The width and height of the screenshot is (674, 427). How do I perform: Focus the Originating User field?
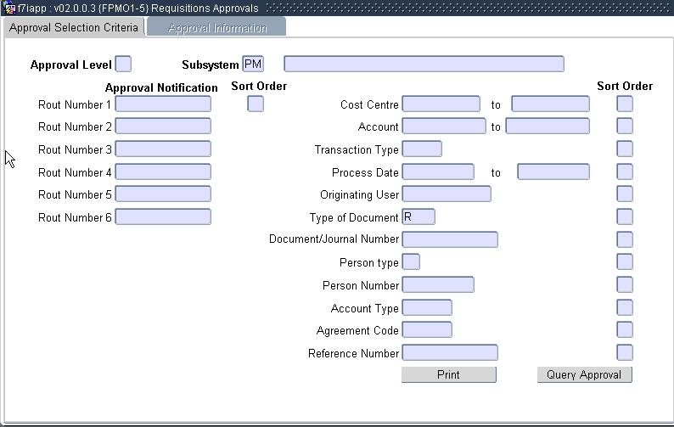click(x=447, y=194)
